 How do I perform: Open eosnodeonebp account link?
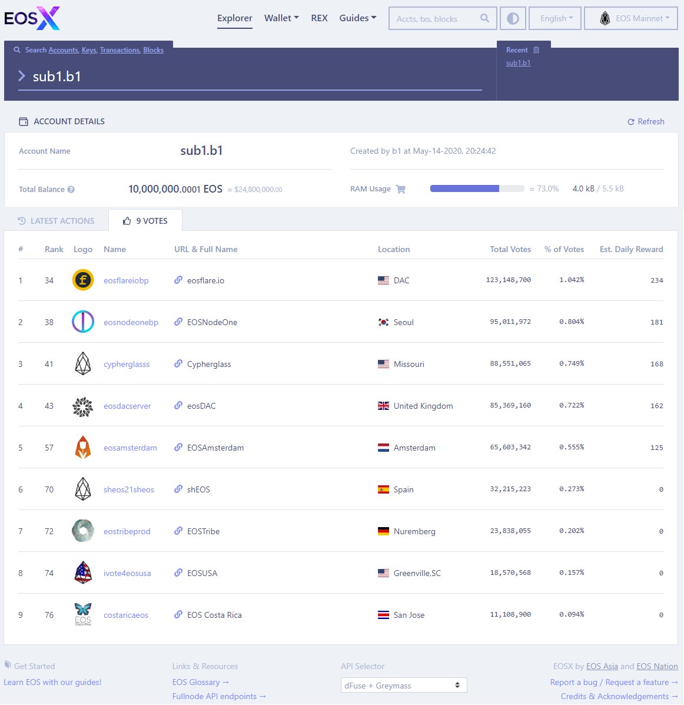tap(131, 322)
